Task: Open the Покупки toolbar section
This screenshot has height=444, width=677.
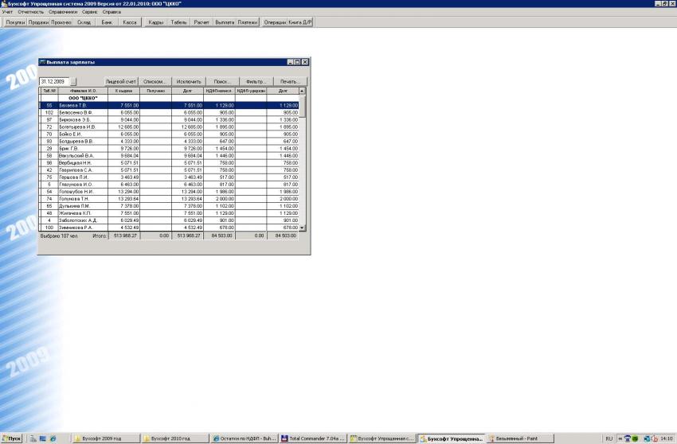Action: pyautogui.click(x=14, y=22)
